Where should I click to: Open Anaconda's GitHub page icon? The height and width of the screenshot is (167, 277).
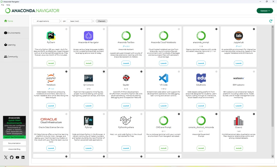(x=12, y=157)
